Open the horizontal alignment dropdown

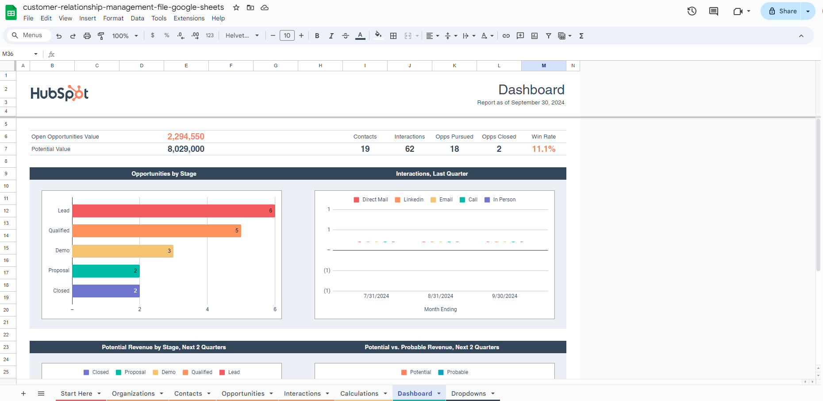[x=432, y=35]
